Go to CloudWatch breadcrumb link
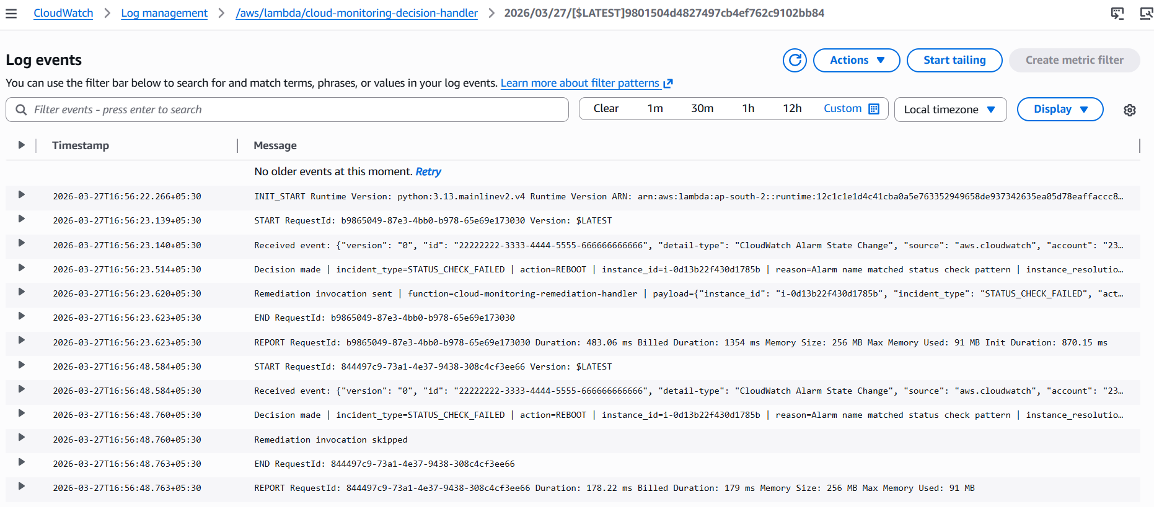Screen dimensions: 1154x507 pyautogui.click(x=63, y=13)
